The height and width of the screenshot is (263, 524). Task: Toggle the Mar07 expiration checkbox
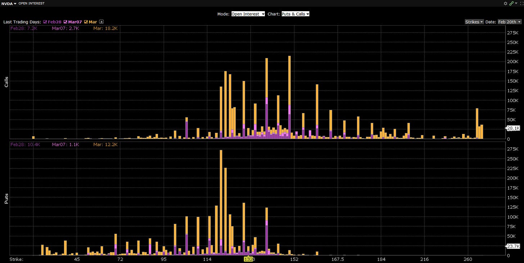[65, 22]
